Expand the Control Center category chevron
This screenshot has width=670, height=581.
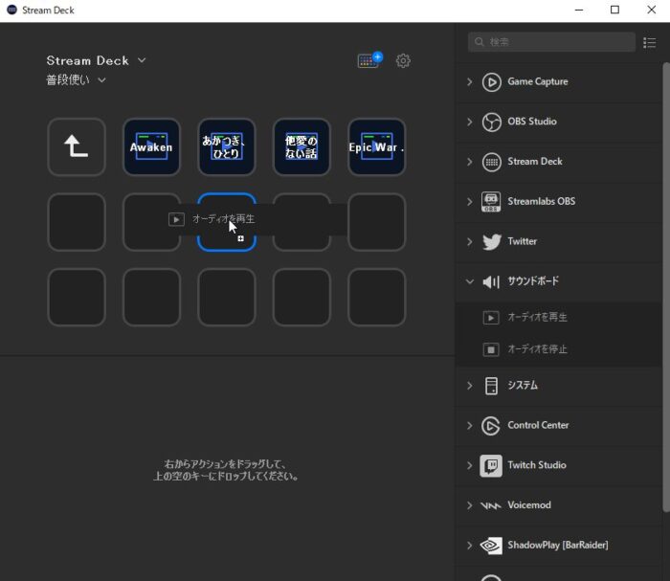click(470, 426)
